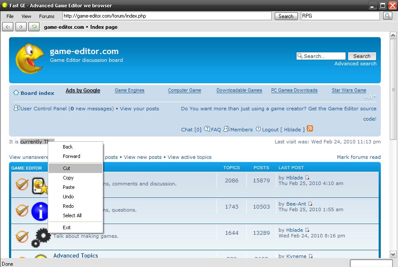Go back with the left arrow toolbar button

(x=8, y=27)
